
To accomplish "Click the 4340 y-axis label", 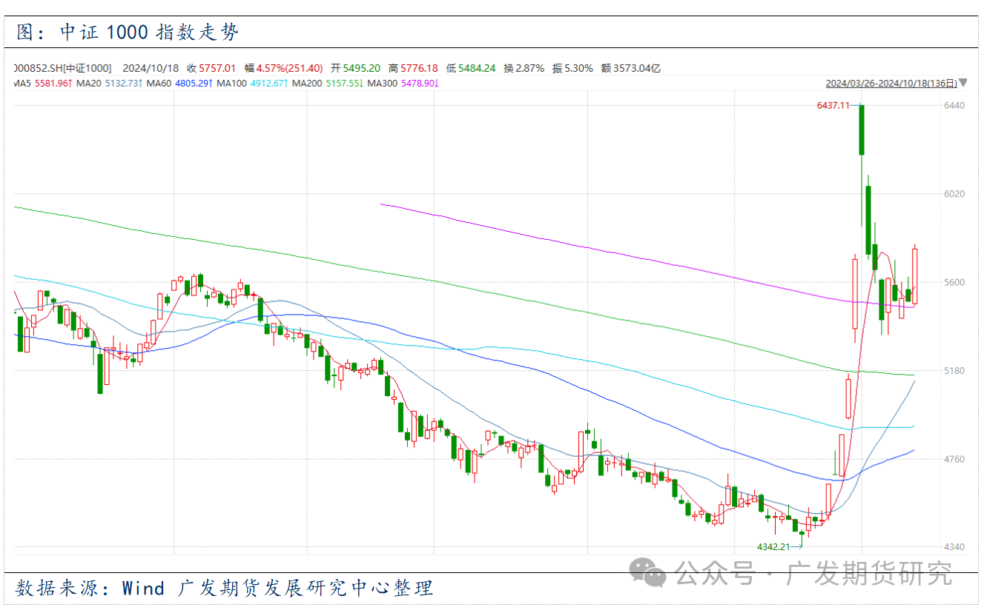I will point(954,546).
